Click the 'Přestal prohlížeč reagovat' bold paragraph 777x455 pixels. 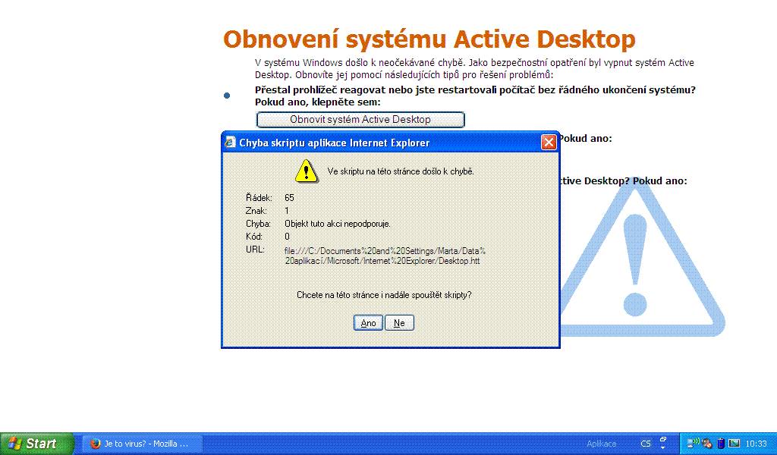(x=475, y=96)
